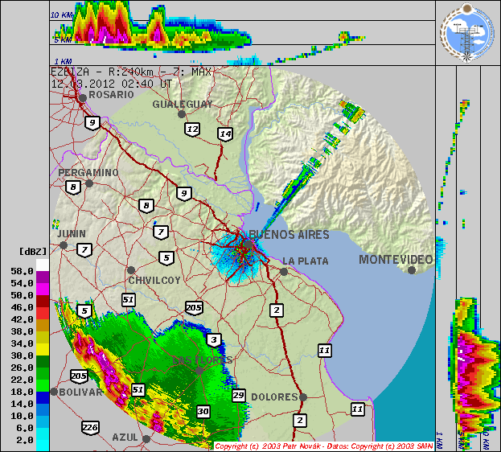The width and height of the screenshot is (501, 452).
Task: Click the 'ROSARIO' map label
Action: click(x=111, y=95)
